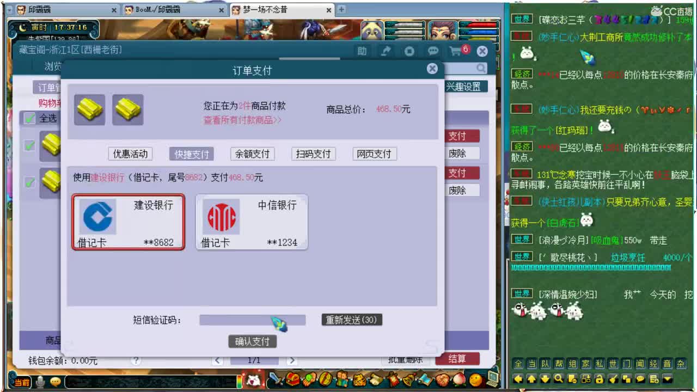This screenshot has width=697, height=392.
Task: Click the left arrow chat icon
Action: coord(518,379)
